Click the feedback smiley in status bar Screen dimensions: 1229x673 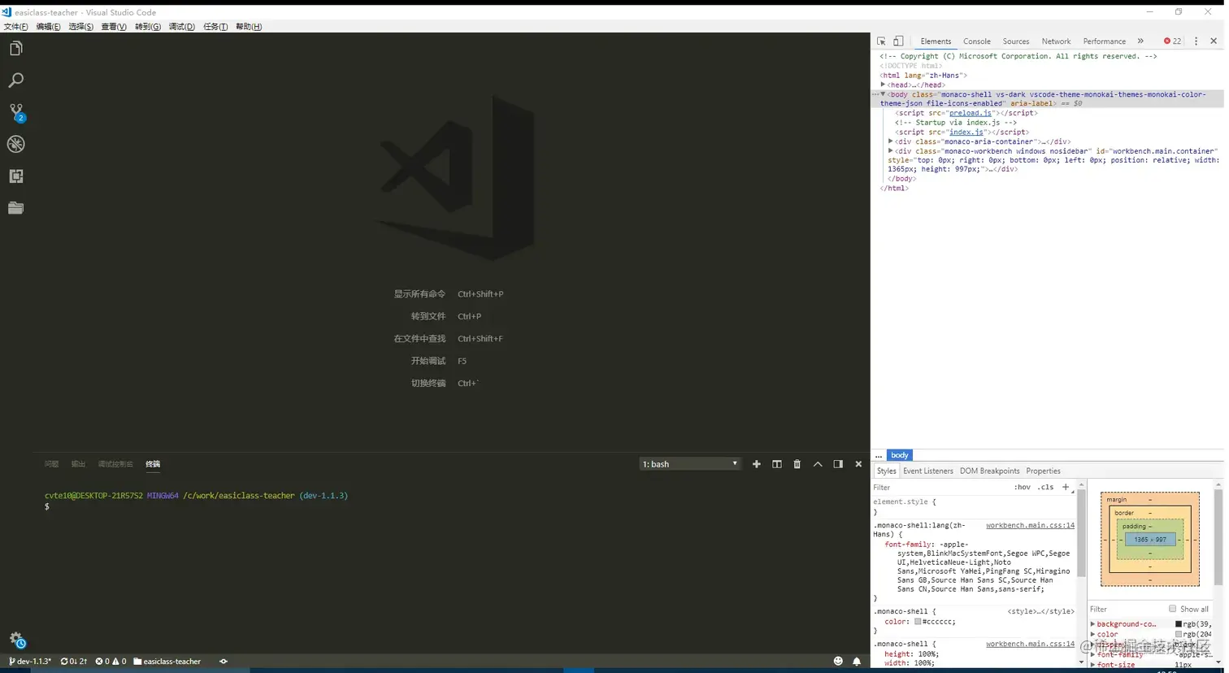pos(838,662)
